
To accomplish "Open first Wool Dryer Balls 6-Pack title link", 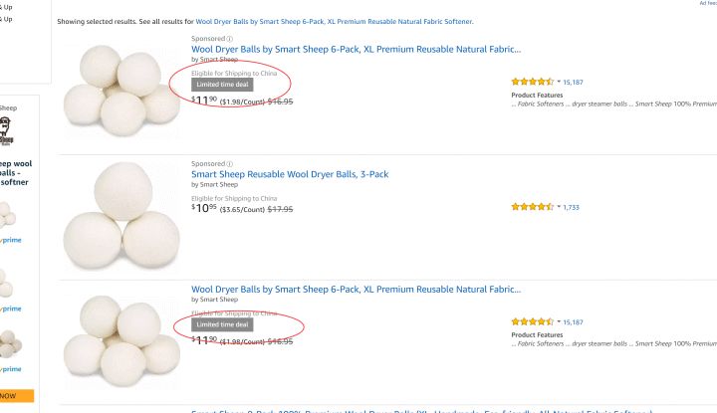I will pos(356,49).
